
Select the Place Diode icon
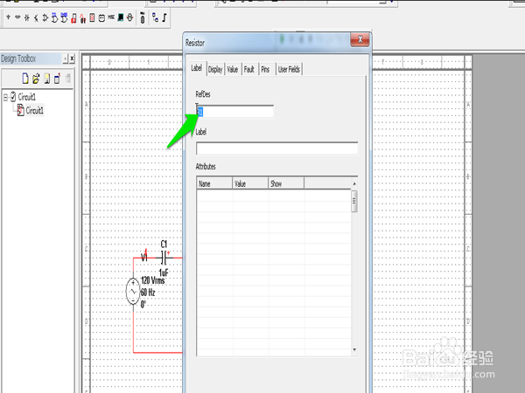[27, 17]
